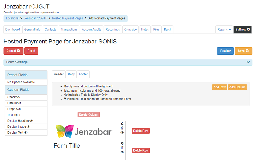Go to the Transactions tab
The height and width of the screenshot is (165, 255).
coord(69,30)
